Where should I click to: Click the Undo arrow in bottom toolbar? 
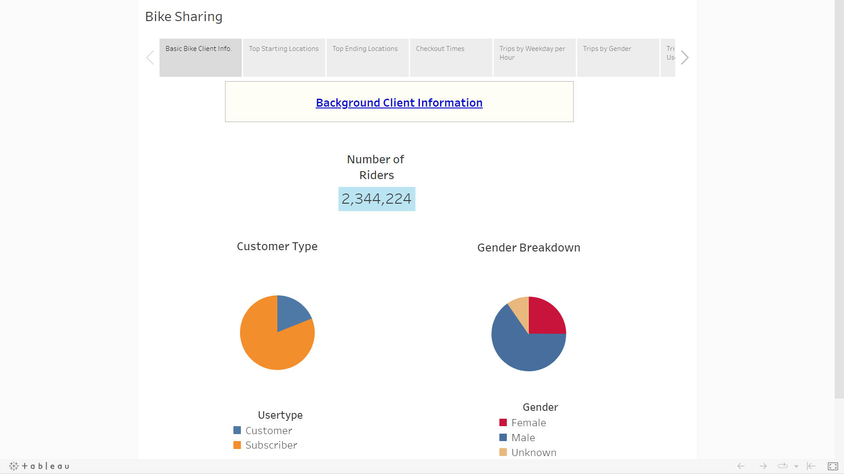click(x=741, y=466)
